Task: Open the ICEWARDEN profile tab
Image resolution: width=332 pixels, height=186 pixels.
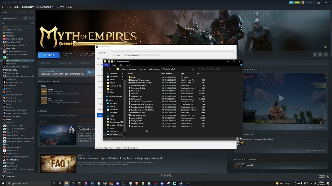Action: (64, 7)
